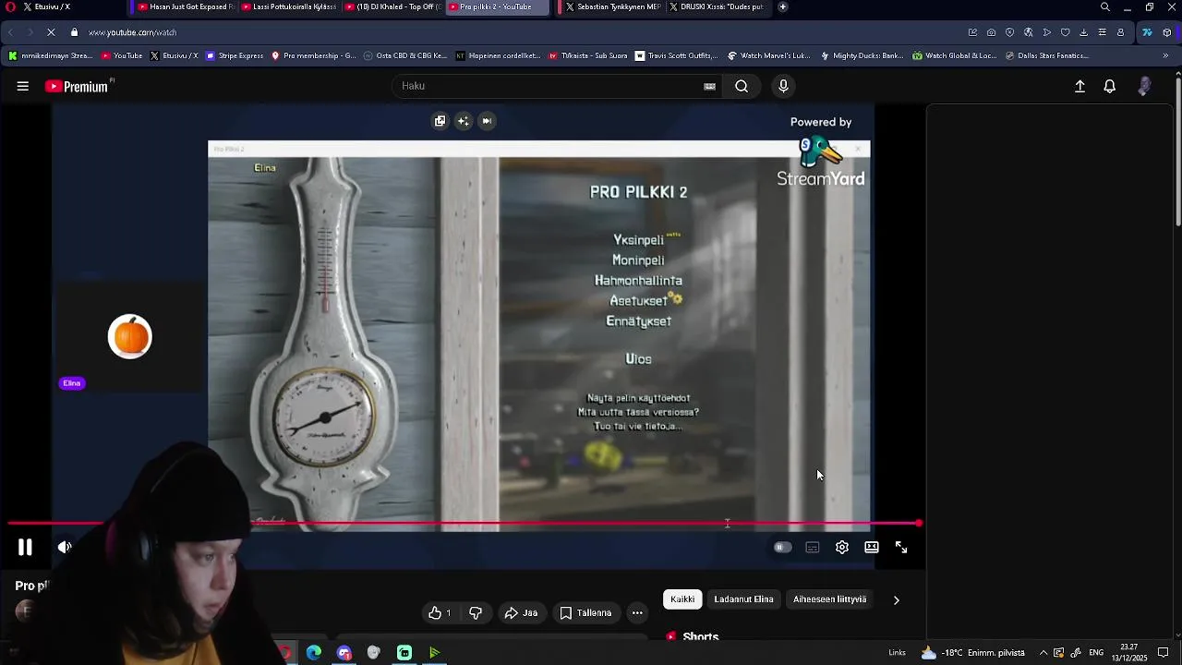The image size is (1182, 665).
Task: Toggle subtitles on the player
Action: coord(813,547)
